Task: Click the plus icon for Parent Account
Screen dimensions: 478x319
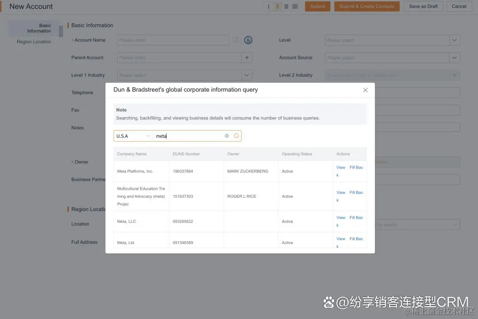Action: (247, 58)
